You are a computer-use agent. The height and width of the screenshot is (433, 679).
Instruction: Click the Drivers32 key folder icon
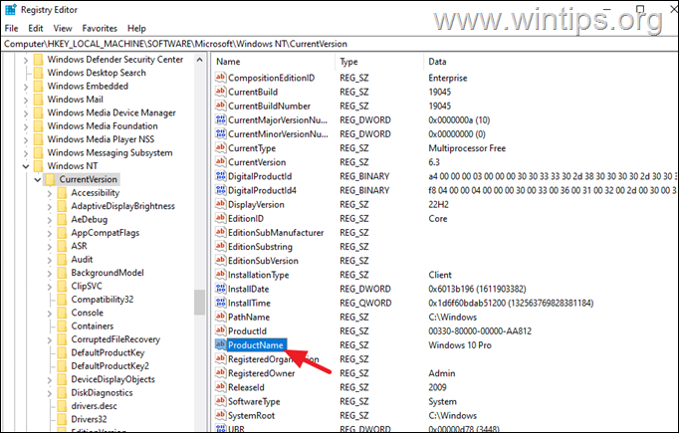[x=63, y=419]
